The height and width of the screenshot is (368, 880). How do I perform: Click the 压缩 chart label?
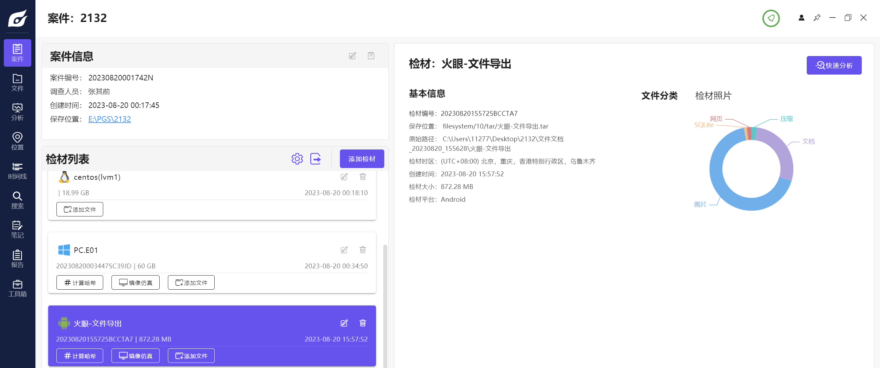[786, 119]
